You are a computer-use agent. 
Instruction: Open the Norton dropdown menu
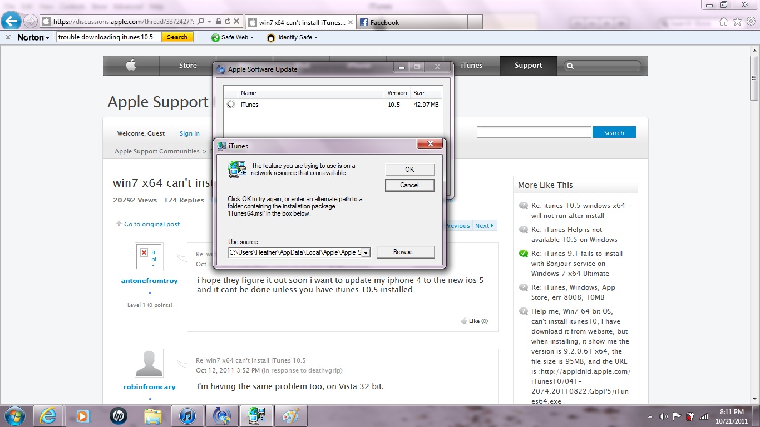click(33, 37)
